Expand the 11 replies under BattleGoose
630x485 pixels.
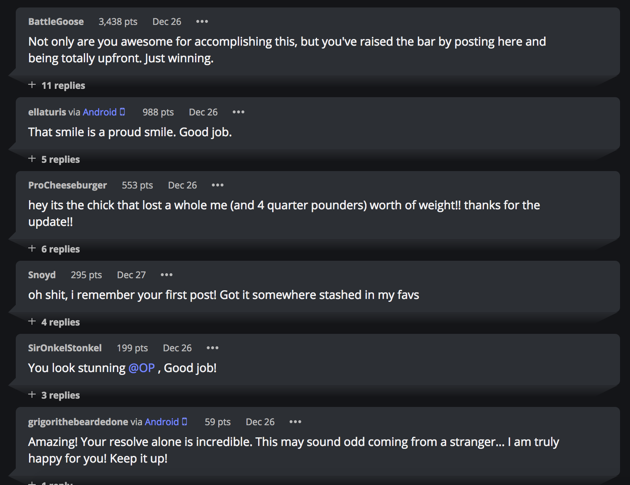click(x=63, y=86)
